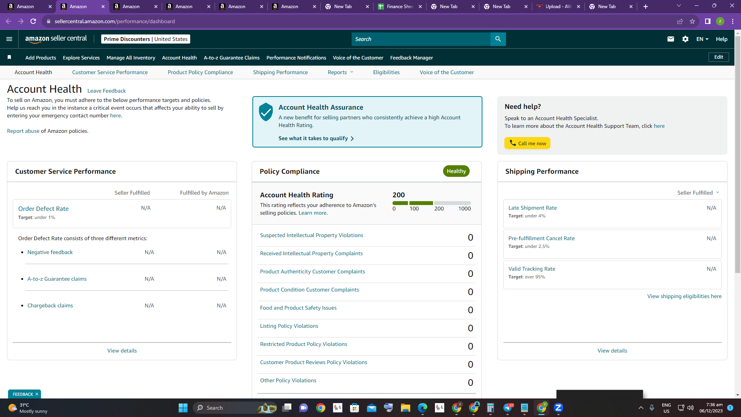Click into the Seller Central search field

421,39
